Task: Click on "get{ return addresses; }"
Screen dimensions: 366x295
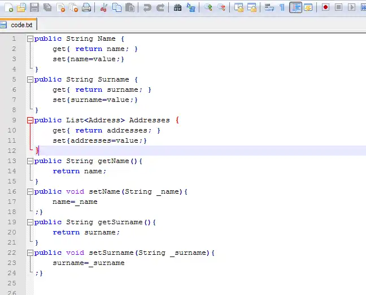Action: 106,130
